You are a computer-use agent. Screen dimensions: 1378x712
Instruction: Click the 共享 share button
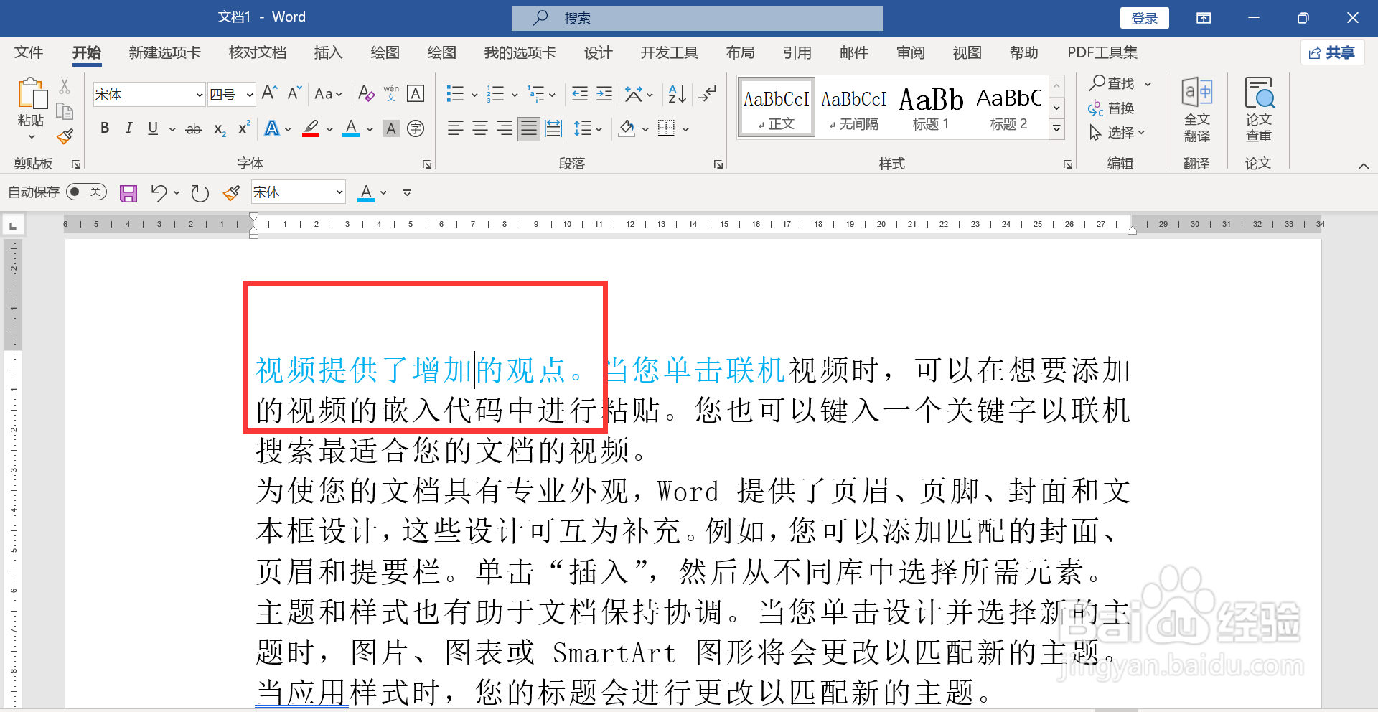pyautogui.click(x=1332, y=52)
